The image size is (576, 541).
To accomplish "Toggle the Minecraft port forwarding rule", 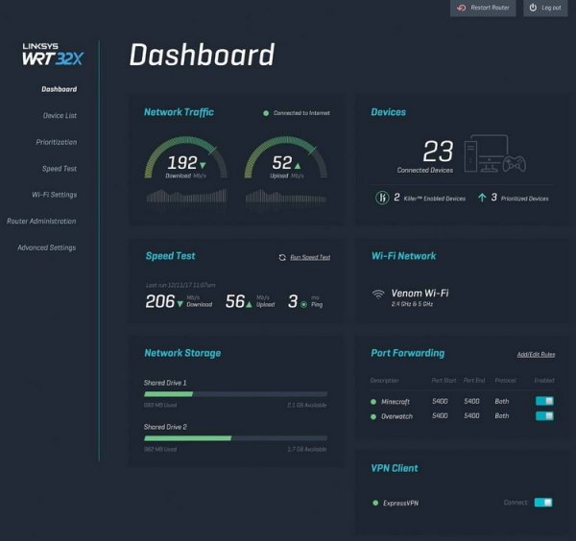I will (544, 401).
